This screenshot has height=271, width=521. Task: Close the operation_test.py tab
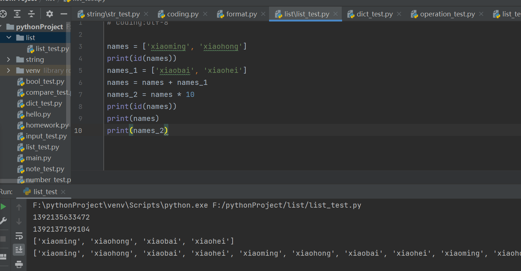click(x=481, y=14)
